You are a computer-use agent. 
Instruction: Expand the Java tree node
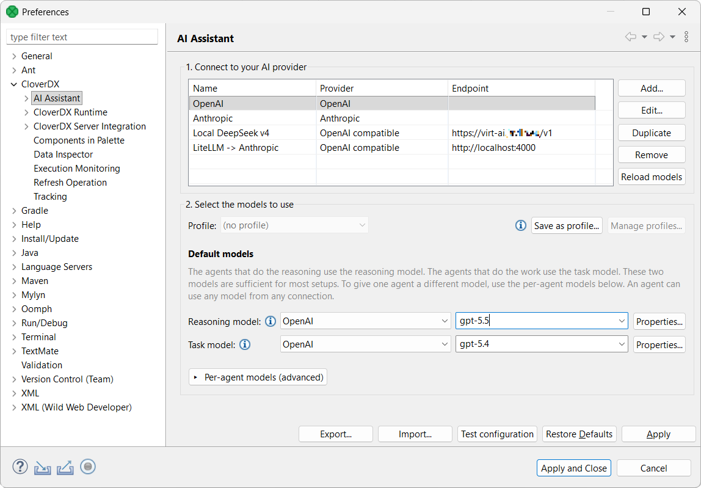(14, 253)
